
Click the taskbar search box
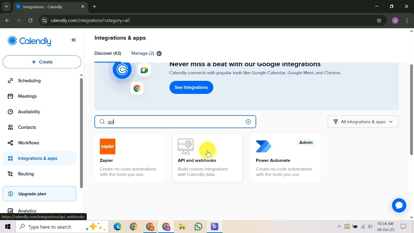[x=62, y=227]
